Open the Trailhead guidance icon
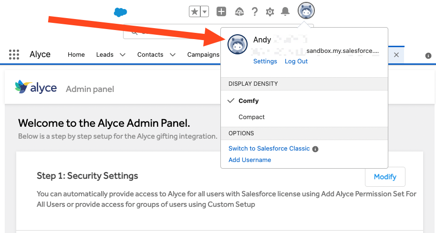Screen dimensions: 436x233 pyautogui.click(x=239, y=11)
